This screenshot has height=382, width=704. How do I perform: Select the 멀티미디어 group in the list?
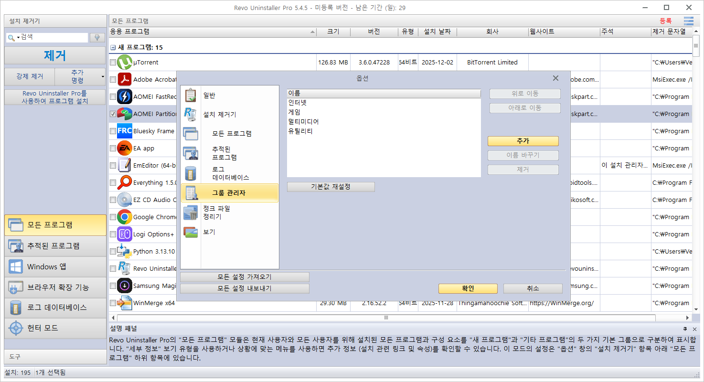click(x=303, y=122)
